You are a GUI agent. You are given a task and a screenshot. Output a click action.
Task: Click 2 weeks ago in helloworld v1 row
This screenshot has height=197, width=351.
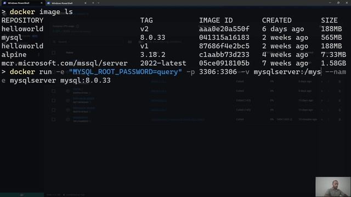tap(285, 46)
